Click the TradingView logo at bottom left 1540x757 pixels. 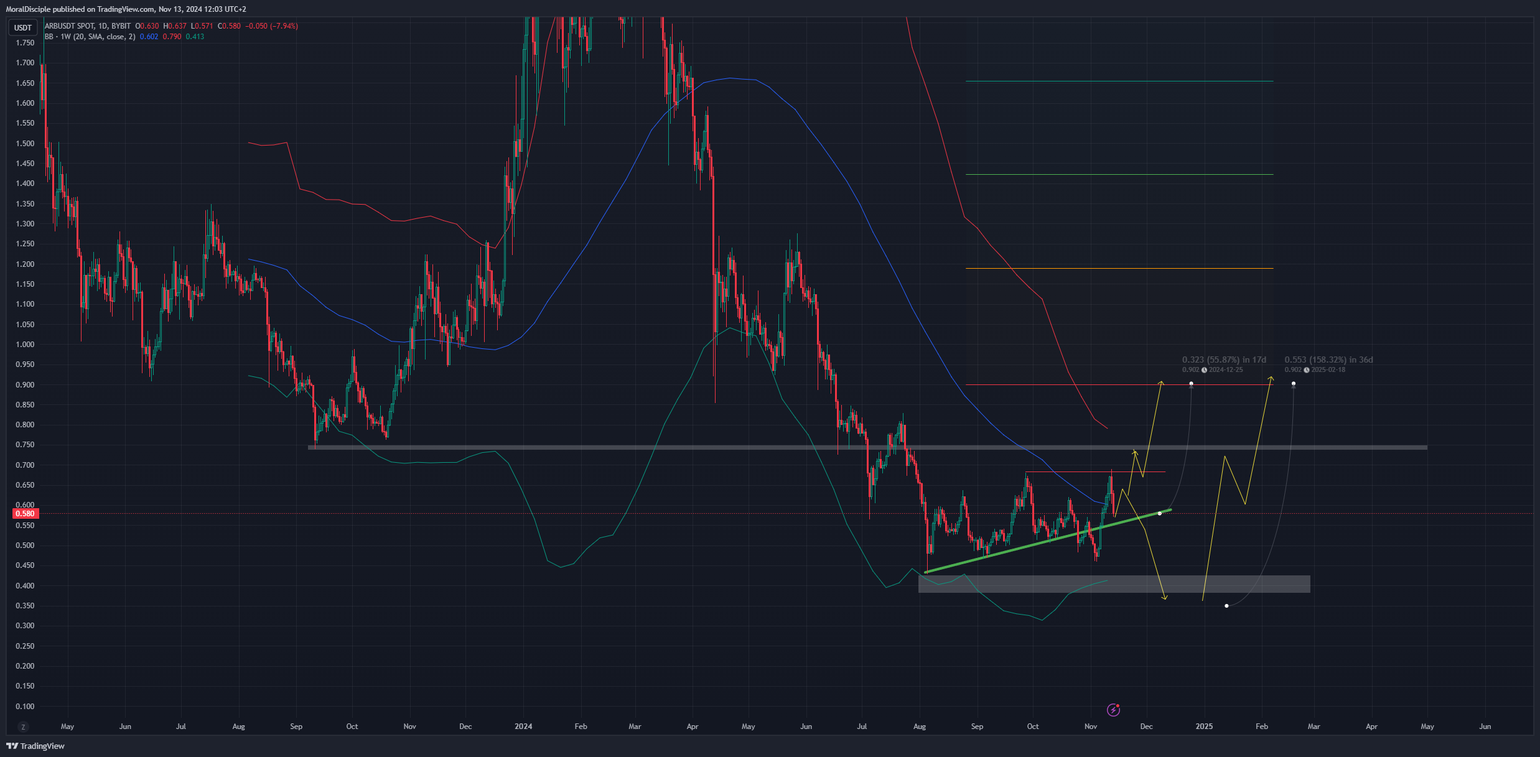(x=35, y=746)
